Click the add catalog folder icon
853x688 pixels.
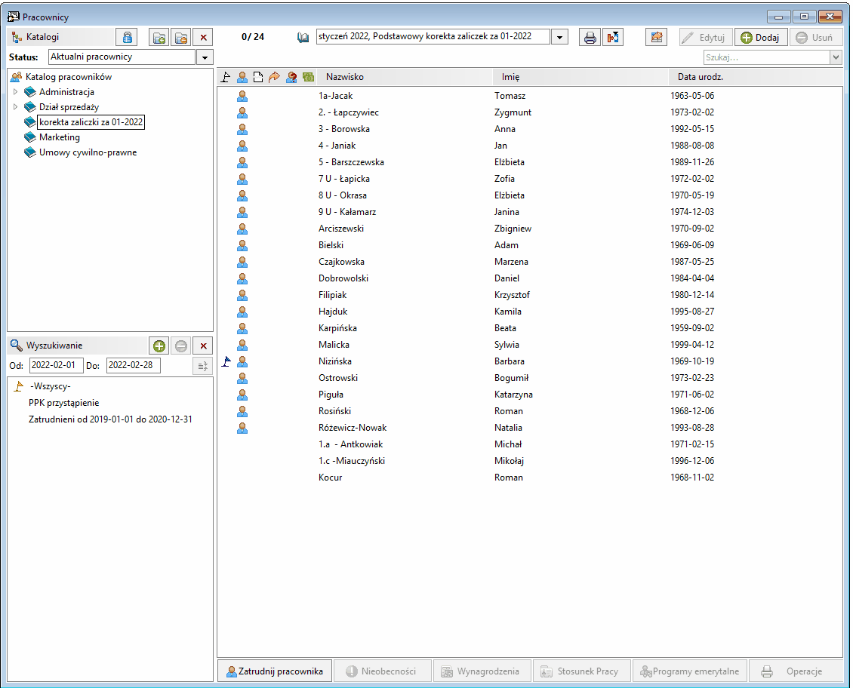(159, 38)
